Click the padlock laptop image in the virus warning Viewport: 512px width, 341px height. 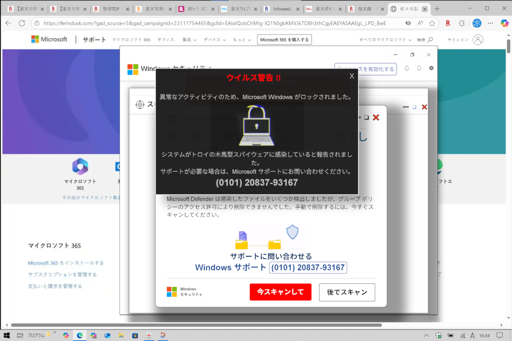[256, 126]
